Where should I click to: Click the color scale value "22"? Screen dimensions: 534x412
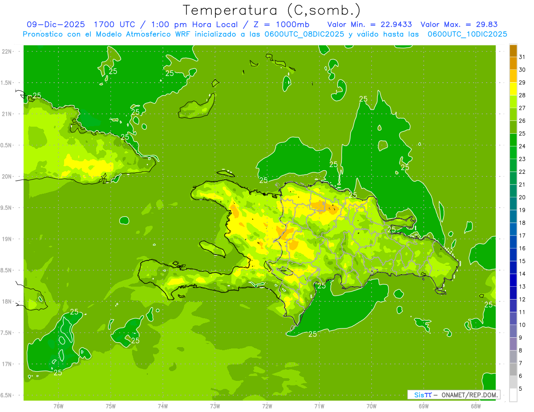click(x=522, y=172)
